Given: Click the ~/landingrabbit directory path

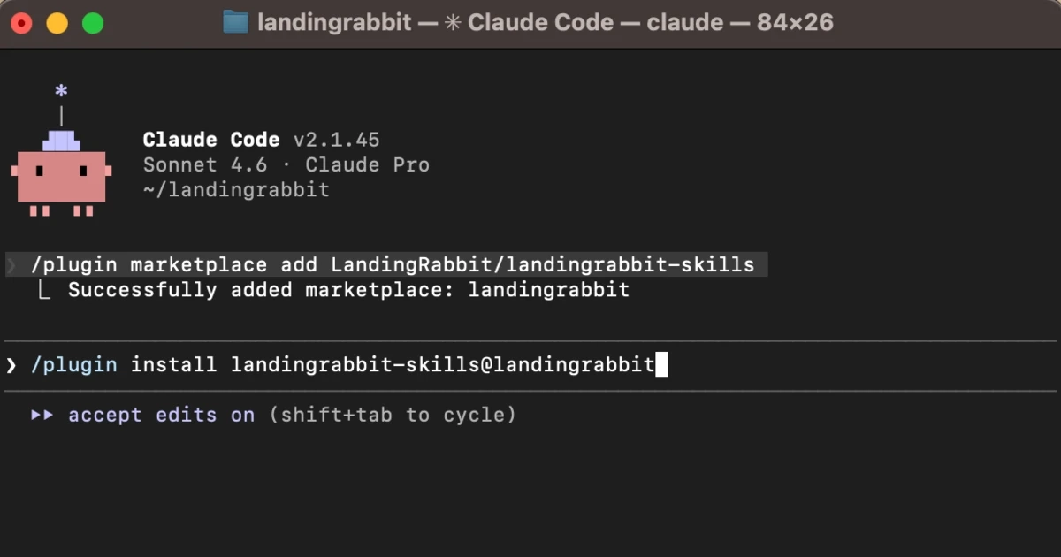Looking at the screenshot, I should (x=235, y=189).
